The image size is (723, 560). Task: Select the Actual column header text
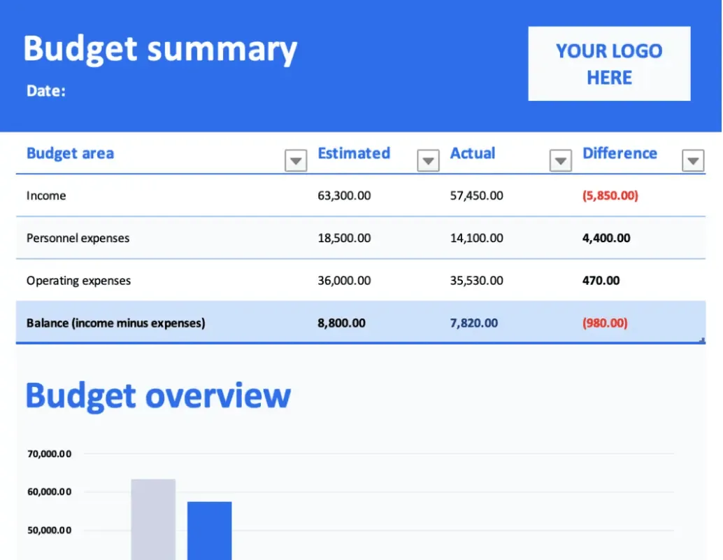pyautogui.click(x=473, y=153)
